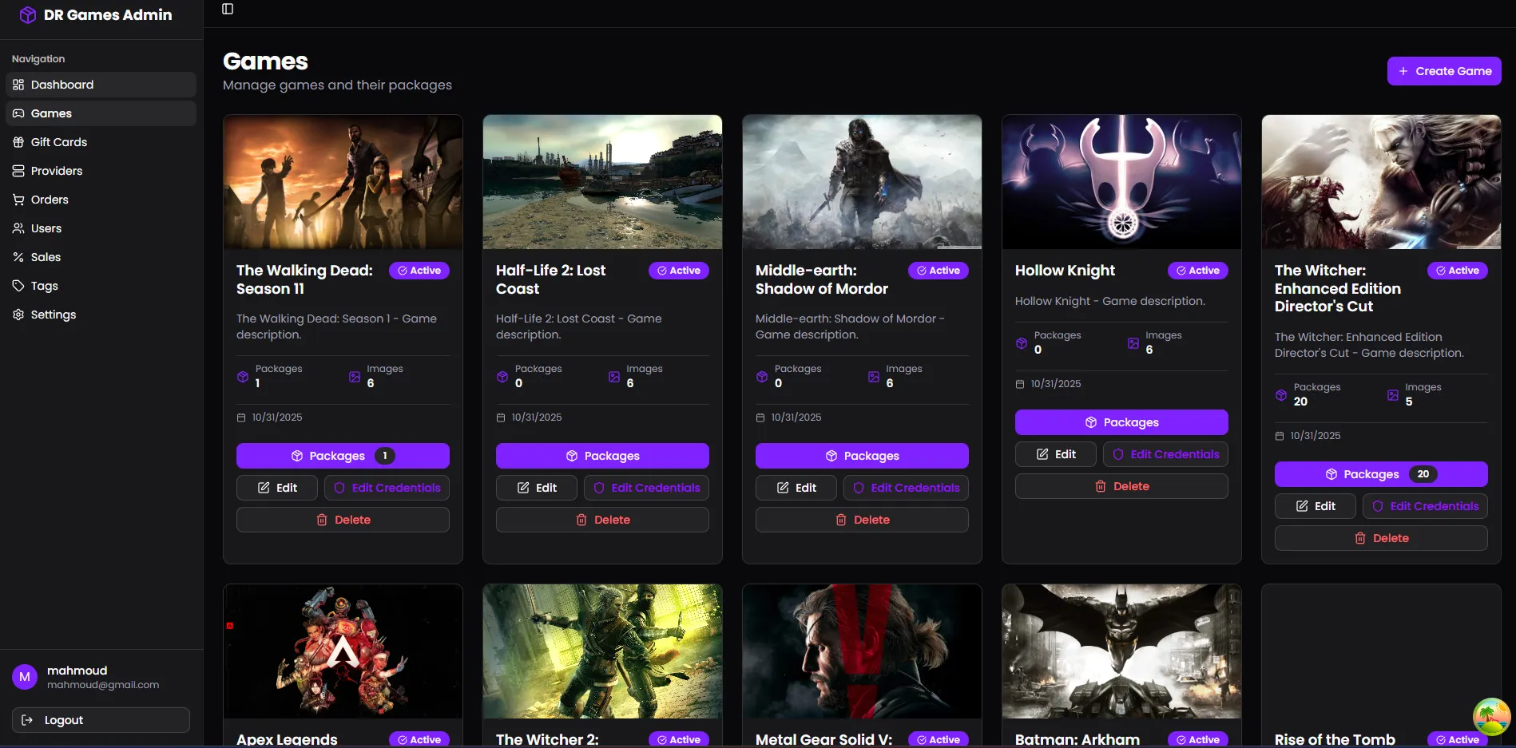The width and height of the screenshot is (1516, 748).
Task: Click Active badge on Apex Legends
Action: [x=419, y=739]
